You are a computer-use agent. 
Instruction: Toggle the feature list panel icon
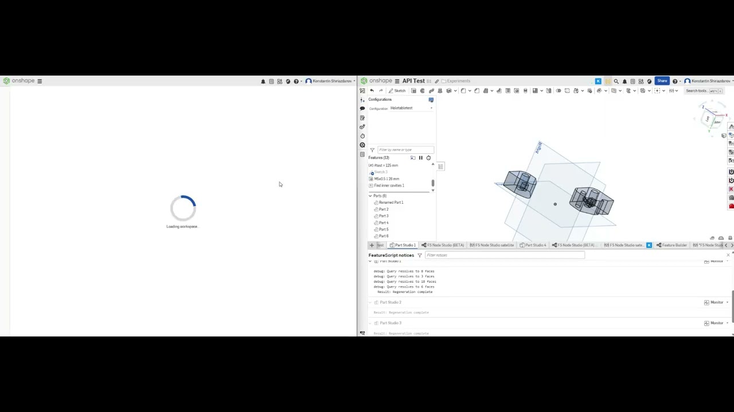point(362,90)
